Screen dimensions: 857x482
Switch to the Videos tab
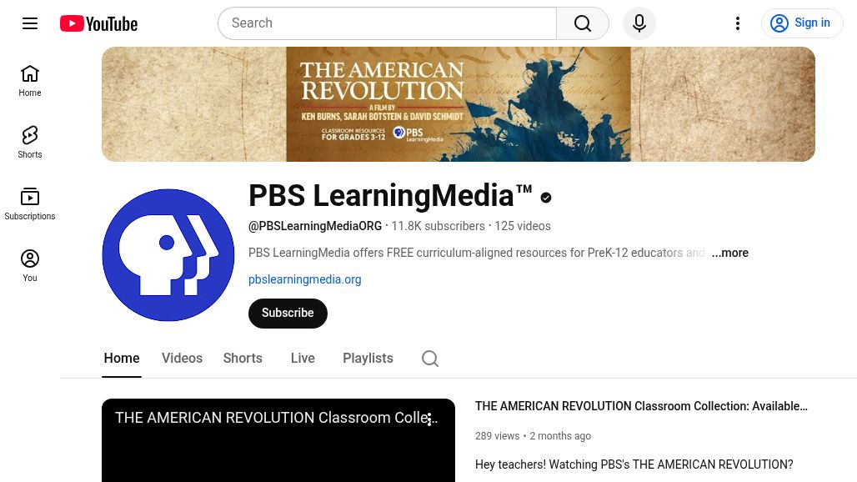click(182, 358)
